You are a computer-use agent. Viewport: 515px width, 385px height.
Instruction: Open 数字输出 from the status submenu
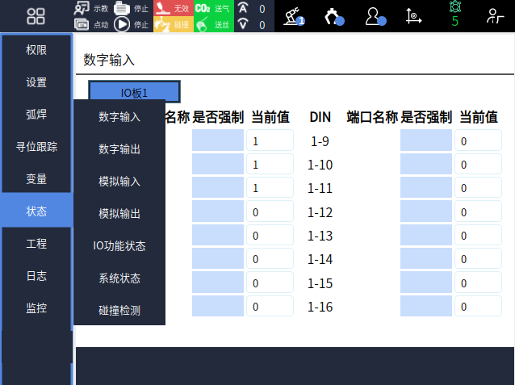pyautogui.click(x=119, y=149)
